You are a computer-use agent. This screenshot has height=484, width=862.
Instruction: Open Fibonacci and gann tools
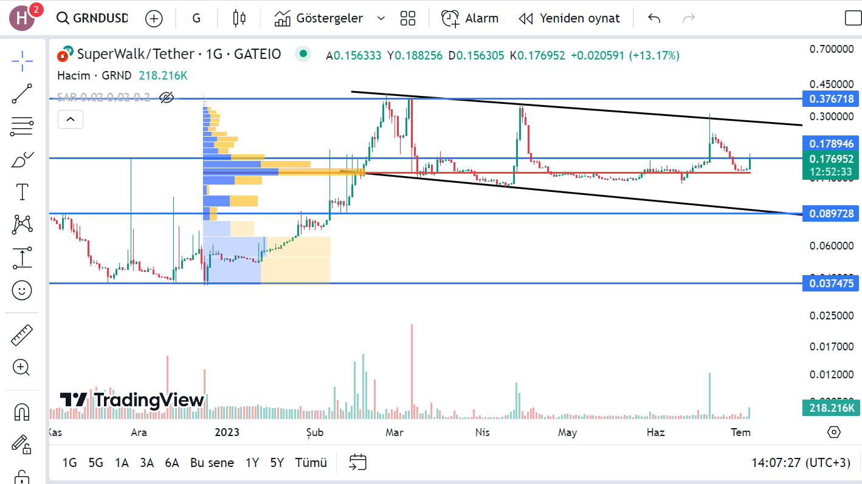[22, 126]
